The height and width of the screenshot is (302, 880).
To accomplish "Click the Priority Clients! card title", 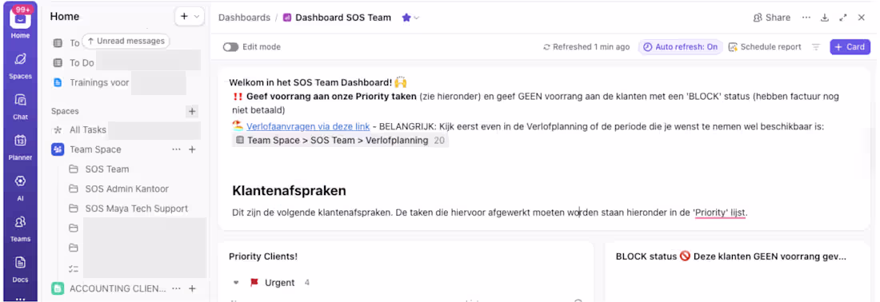I will tap(263, 256).
